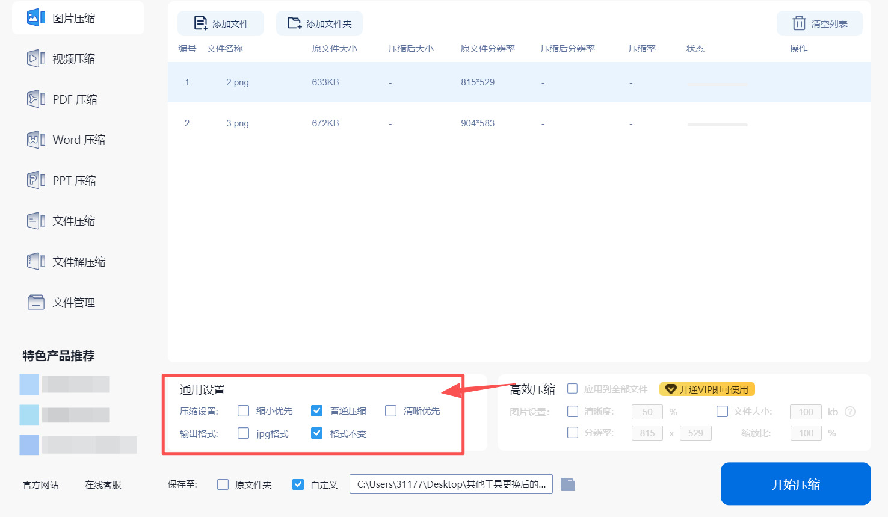The image size is (888, 517).
Task: Check the 原文件夹 save option
Action: pos(223,484)
